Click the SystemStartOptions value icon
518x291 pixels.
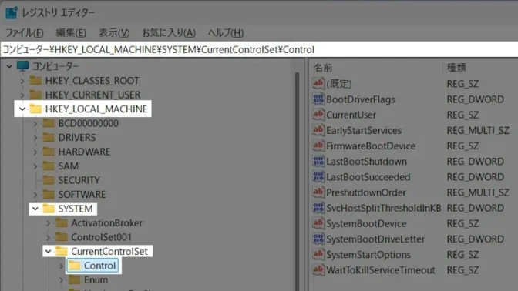click(x=318, y=254)
